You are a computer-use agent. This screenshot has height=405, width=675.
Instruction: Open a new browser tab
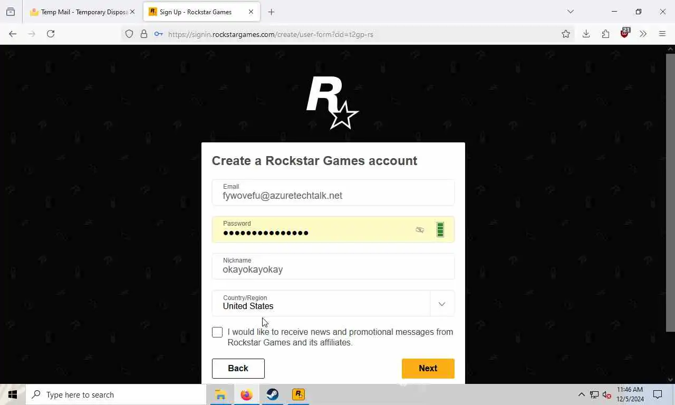(x=271, y=12)
